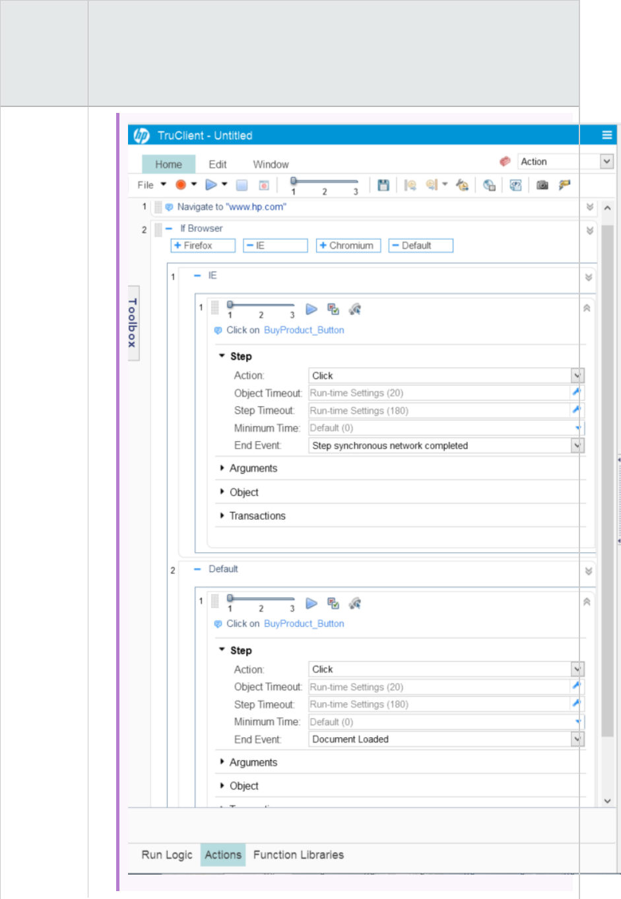Click wrench icon for Default Step Timeout
This screenshot has height=899, width=621.
click(x=576, y=704)
